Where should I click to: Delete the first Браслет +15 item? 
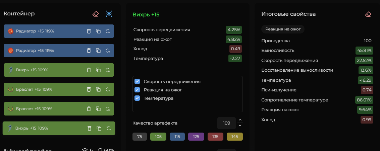(89, 89)
